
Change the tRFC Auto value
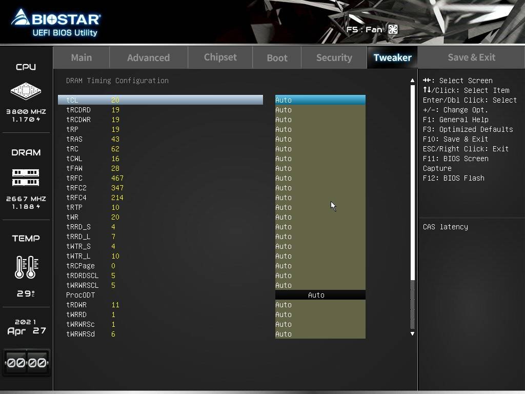click(x=320, y=178)
